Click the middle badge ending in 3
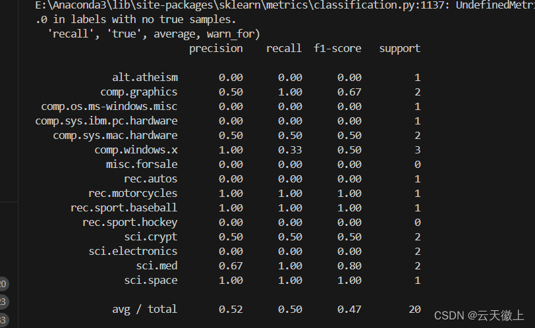The height and width of the screenshot is (328, 535). point(3,302)
